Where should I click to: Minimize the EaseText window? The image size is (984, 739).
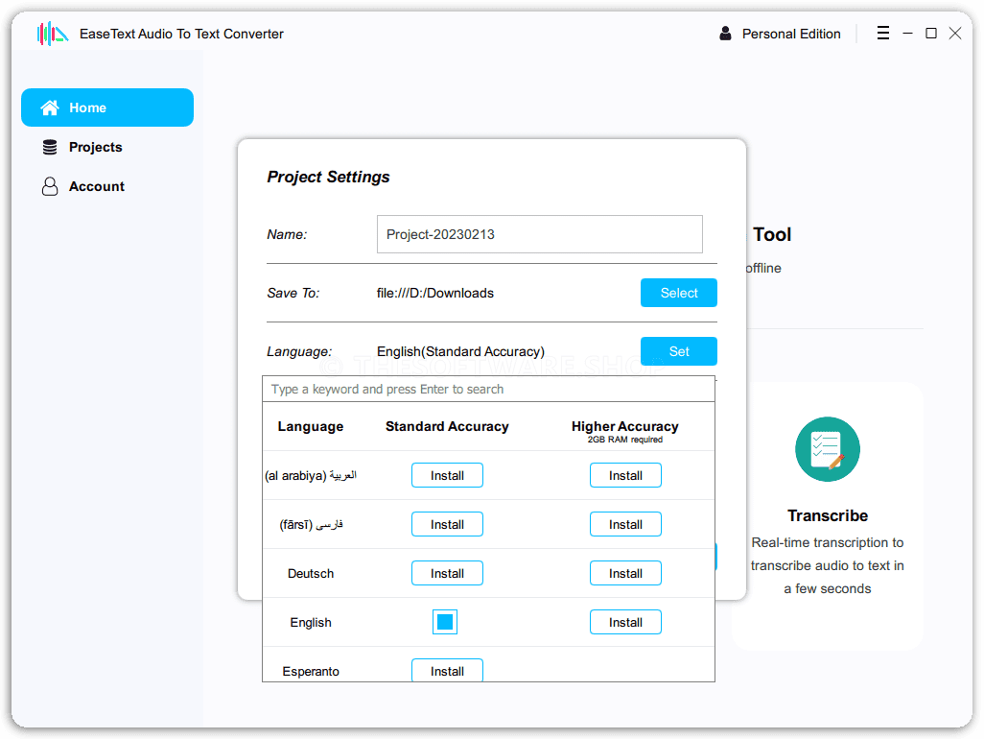coord(907,34)
